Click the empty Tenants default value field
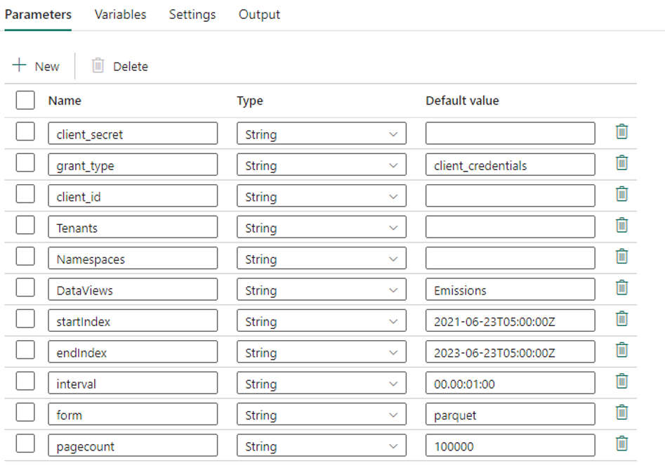This screenshot has height=466, width=665. (x=511, y=227)
